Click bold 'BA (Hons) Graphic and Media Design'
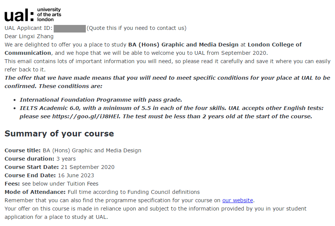This screenshot has height=226, width=335. tap(183, 45)
